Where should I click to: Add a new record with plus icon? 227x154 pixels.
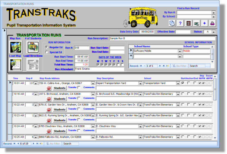point(205,23)
